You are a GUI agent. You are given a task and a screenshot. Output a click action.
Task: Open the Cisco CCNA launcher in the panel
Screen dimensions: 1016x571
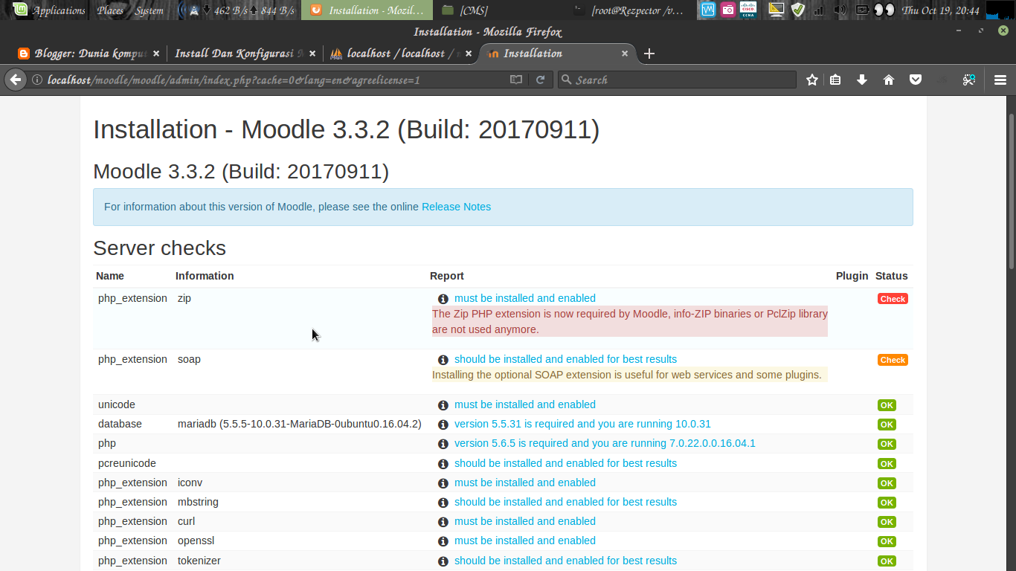click(x=748, y=10)
